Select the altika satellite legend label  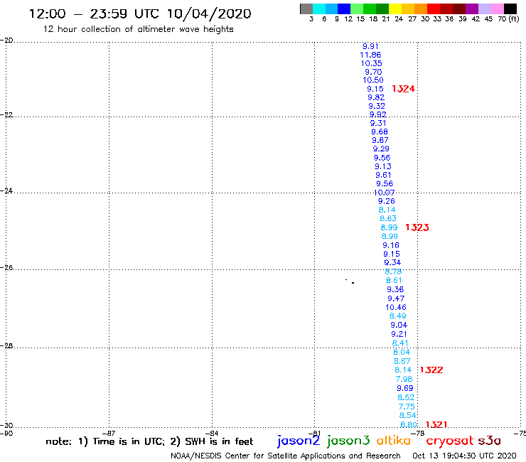click(x=393, y=441)
